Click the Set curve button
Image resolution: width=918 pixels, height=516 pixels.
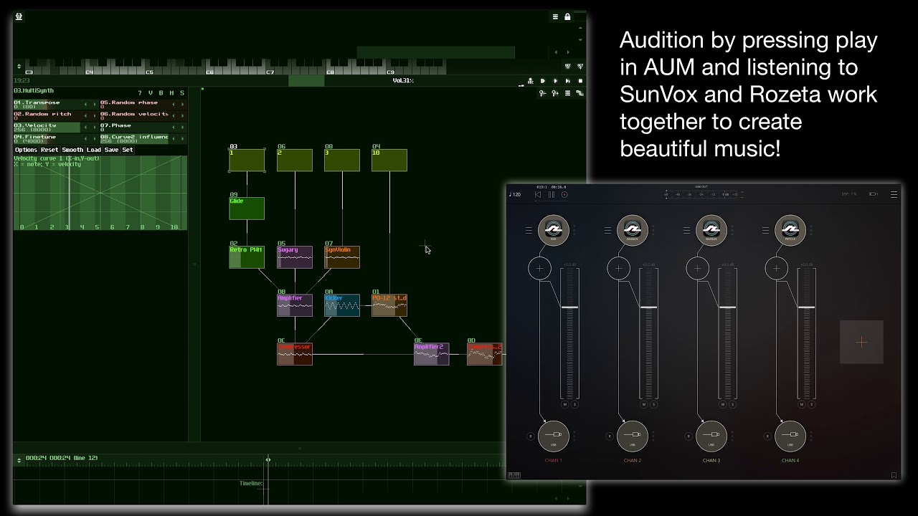tap(128, 150)
